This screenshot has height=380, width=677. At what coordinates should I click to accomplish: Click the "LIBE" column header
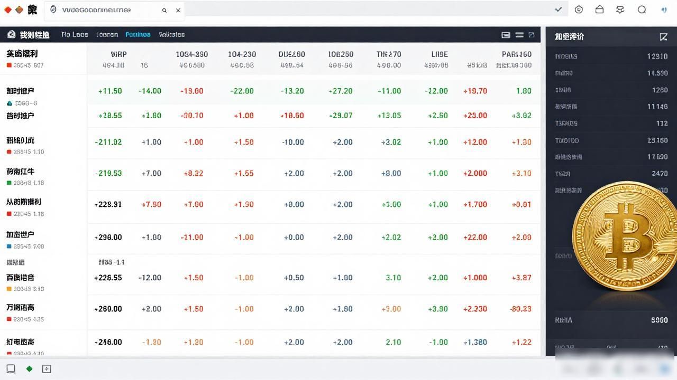click(x=440, y=54)
